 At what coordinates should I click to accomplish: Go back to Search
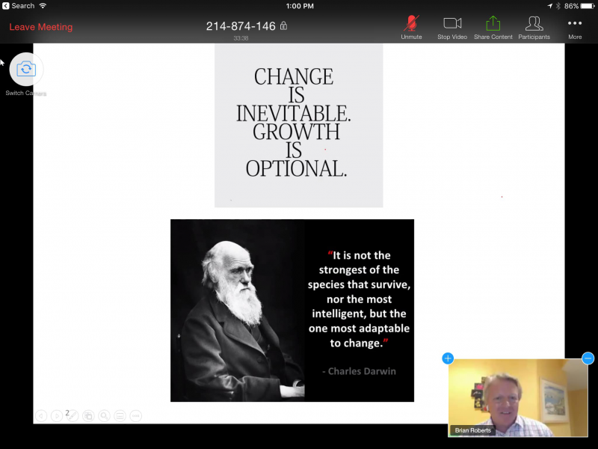click(19, 6)
